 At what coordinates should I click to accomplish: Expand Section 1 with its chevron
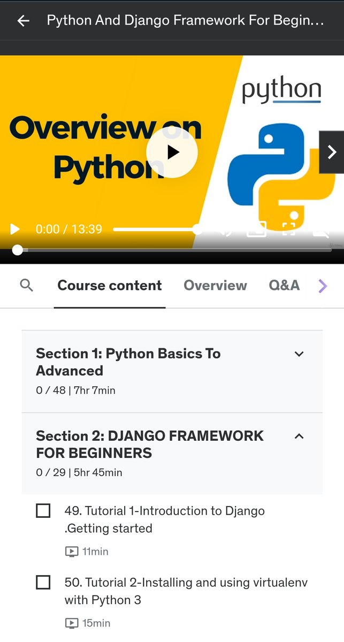299,354
